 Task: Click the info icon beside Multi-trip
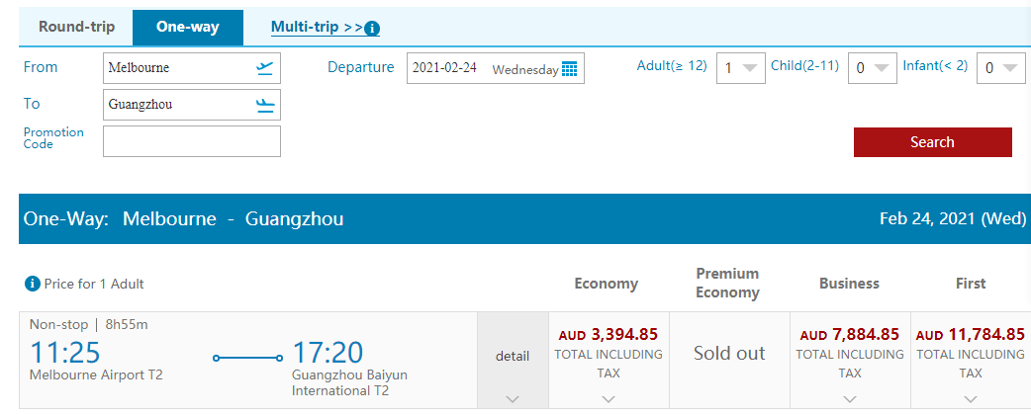[372, 29]
